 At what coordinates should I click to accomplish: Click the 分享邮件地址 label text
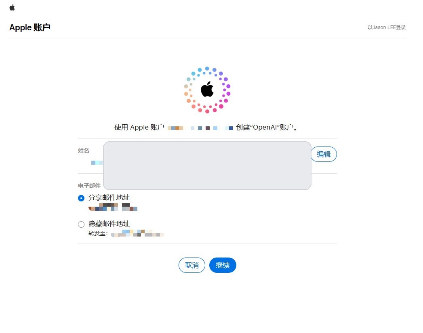click(x=109, y=197)
